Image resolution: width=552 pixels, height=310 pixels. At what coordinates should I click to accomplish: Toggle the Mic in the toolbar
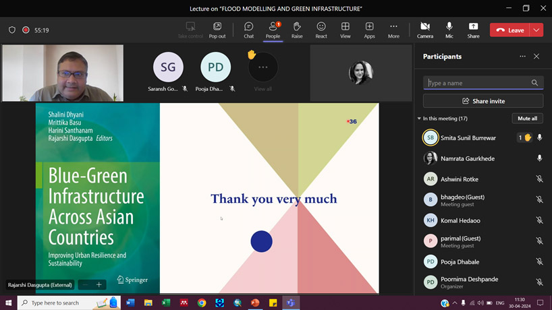tap(449, 30)
